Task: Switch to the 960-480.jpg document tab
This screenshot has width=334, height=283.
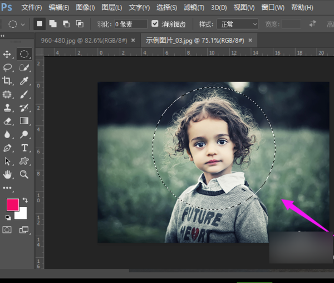Action: pyautogui.click(x=82, y=41)
